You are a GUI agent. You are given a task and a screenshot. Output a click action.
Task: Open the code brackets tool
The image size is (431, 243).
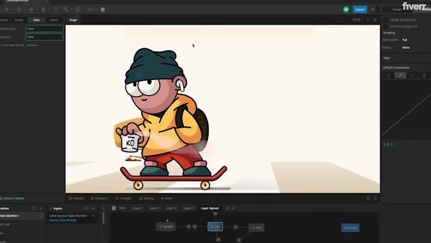pyautogui.click(x=91, y=10)
